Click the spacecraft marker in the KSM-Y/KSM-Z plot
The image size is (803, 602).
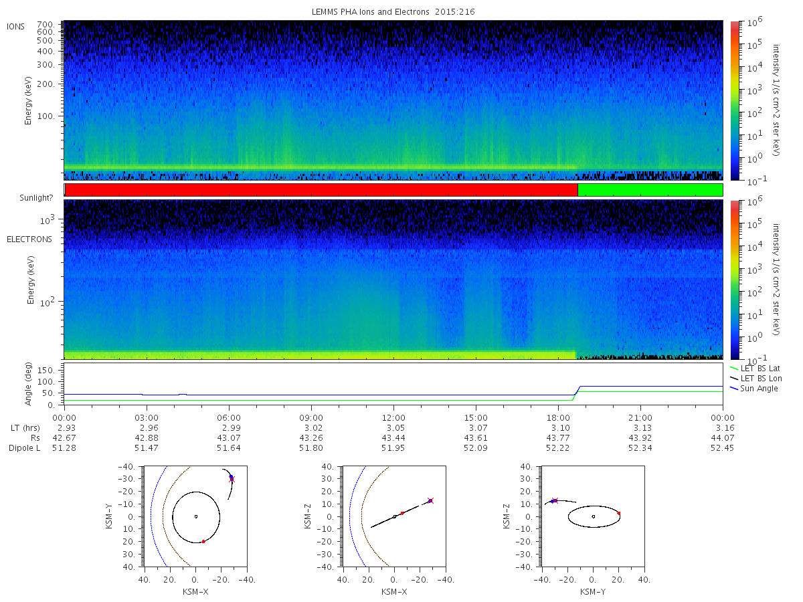(x=554, y=500)
